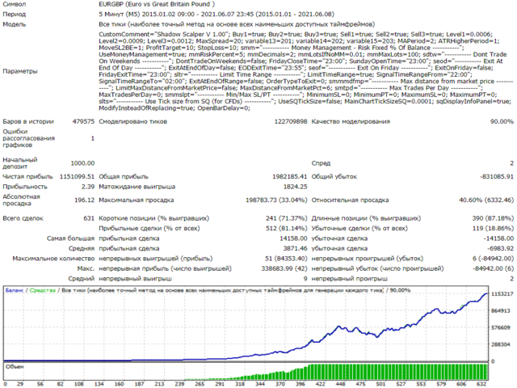Click the "Прибыльные сделки (% от всех)" label

[x=149, y=228]
